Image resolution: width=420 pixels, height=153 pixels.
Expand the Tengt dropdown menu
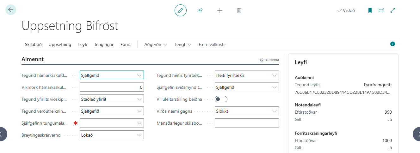point(183,44)
